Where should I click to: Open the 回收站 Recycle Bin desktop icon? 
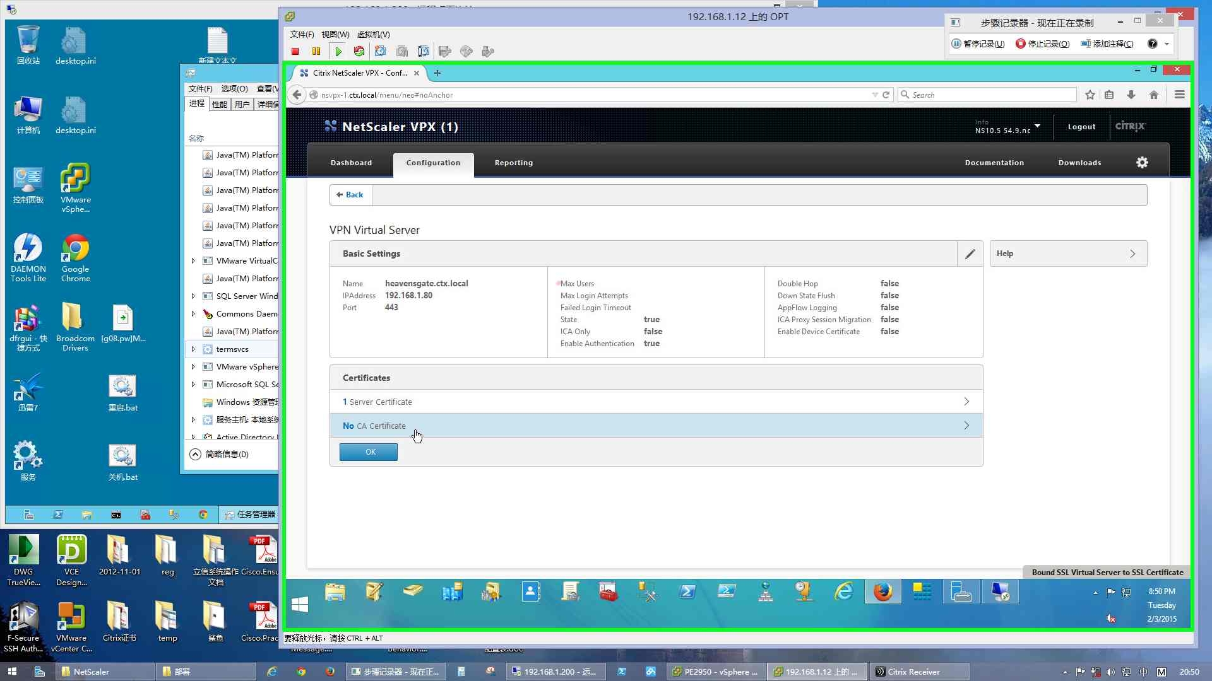(28, 45)
